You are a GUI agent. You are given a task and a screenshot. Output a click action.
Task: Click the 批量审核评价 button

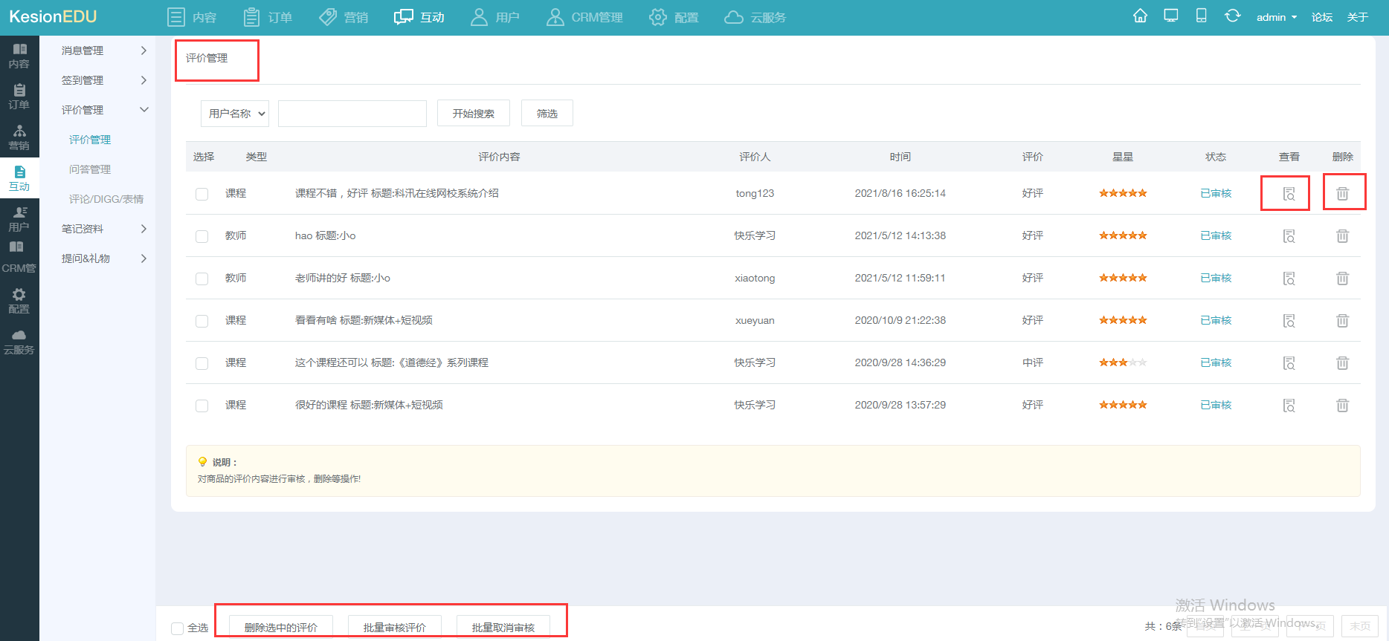tap(395, 628)
